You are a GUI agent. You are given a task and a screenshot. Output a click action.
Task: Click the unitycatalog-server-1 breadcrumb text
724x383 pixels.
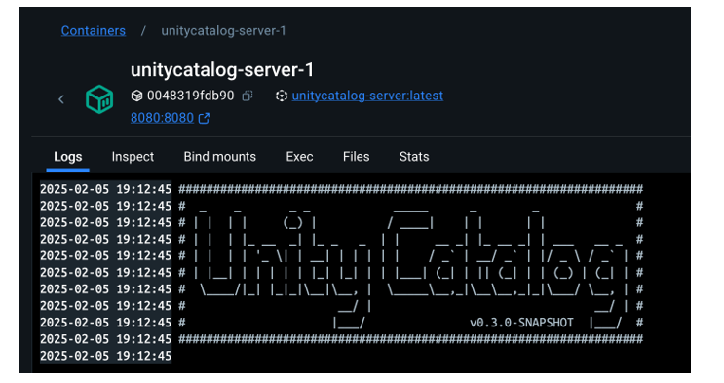pyautogui.click(x=223, y=31)
